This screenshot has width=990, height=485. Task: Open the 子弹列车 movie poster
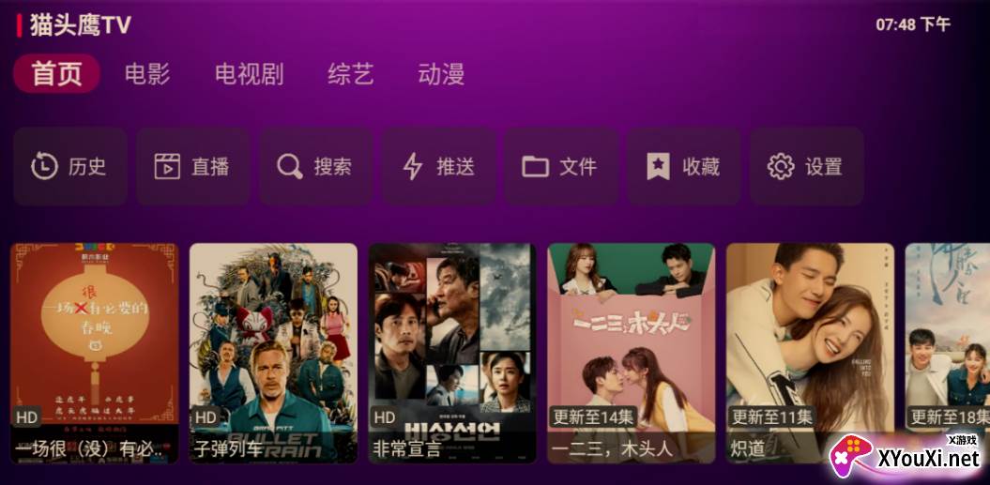tap(273, 353)
